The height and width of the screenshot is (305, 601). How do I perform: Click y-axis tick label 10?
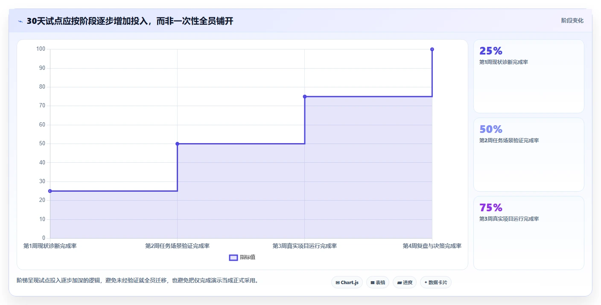click(x=42, y=219)
